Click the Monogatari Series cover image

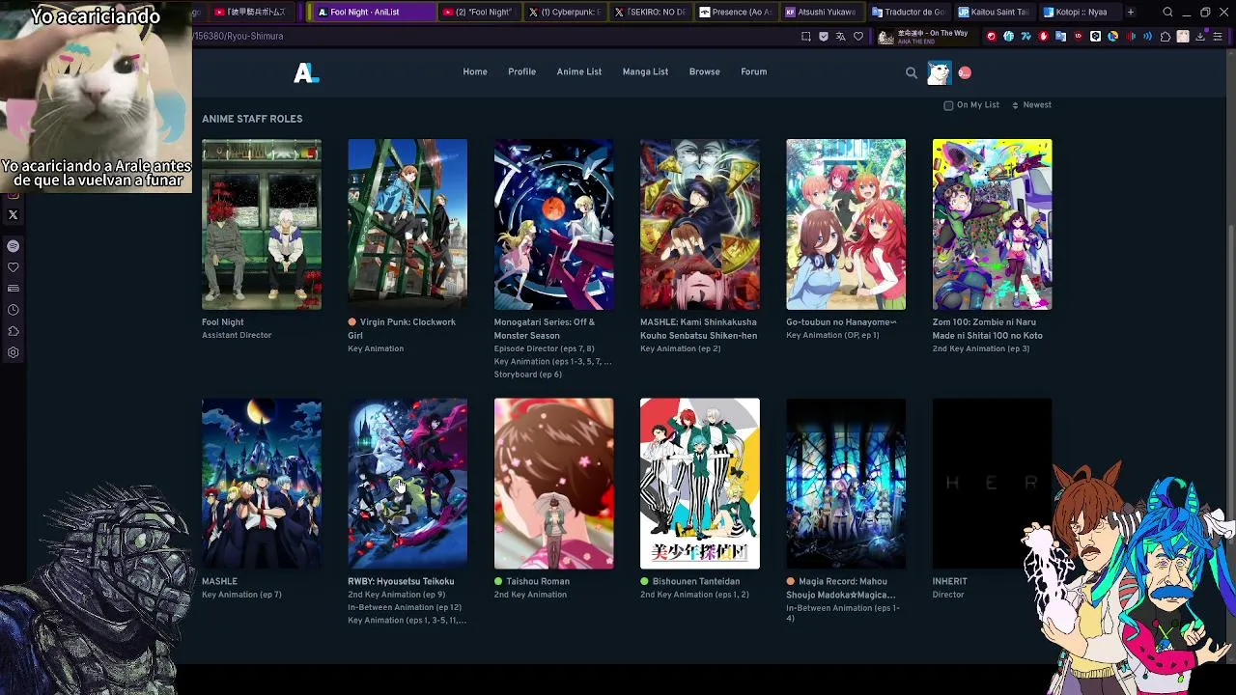click(x=554, y=224)
